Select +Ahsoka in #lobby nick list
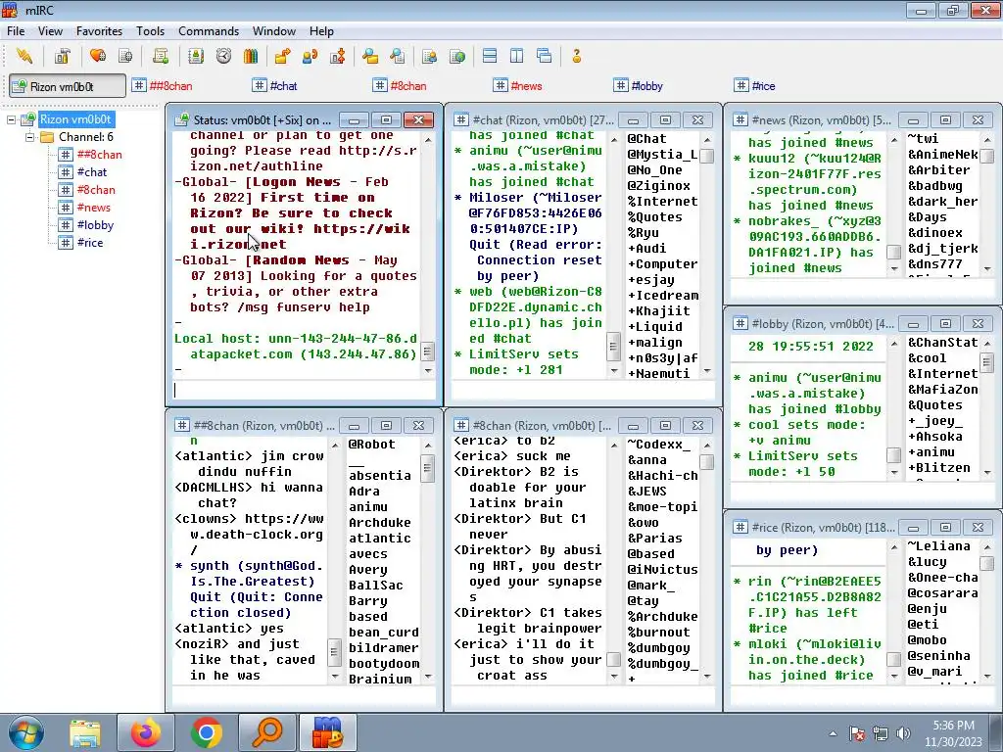This screenshot has width=1003, height=752. (934, 436)
